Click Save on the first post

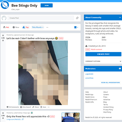tap(43, 107)
